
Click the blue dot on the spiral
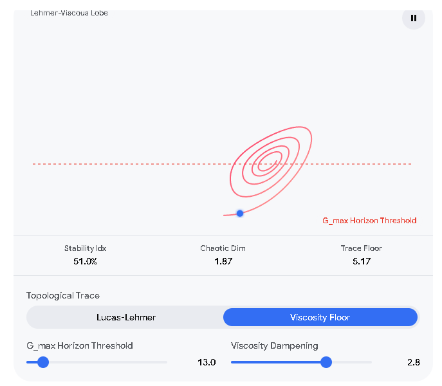[240, 214]
